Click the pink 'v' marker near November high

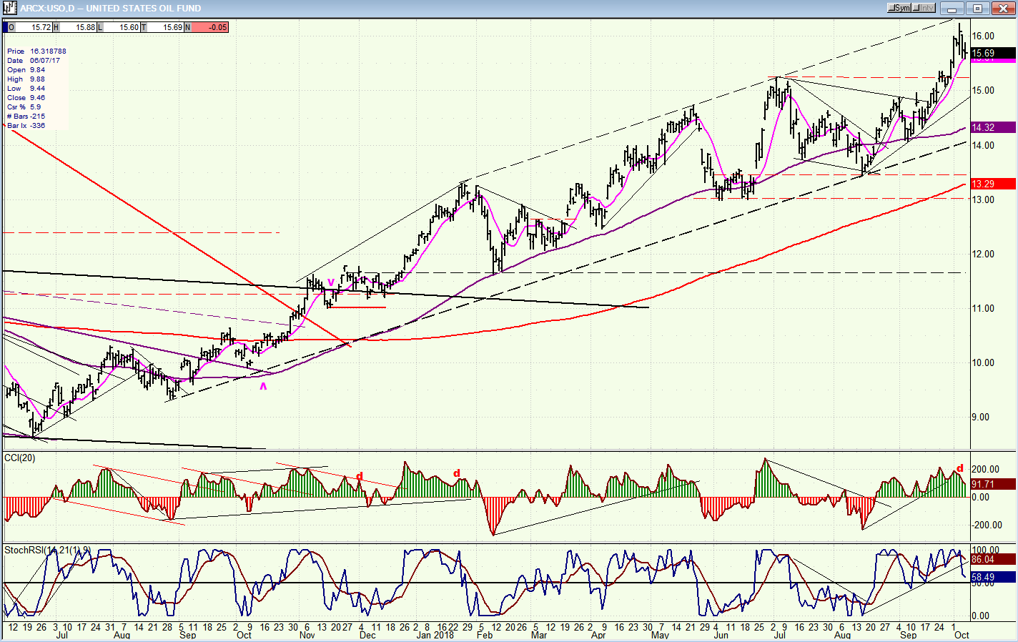(x=330, y=282)
